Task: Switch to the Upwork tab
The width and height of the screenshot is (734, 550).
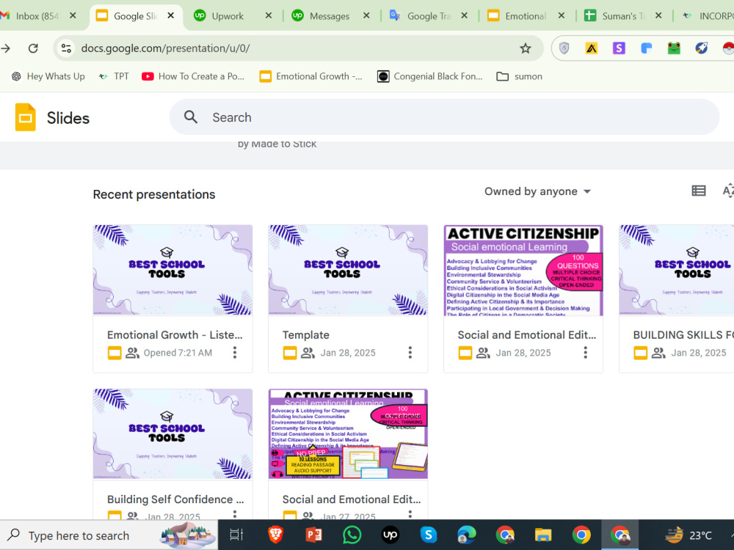Action: click(227, 16)
